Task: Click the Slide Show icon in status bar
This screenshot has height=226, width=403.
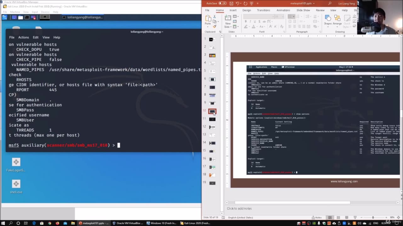Action: click(355, 218)
